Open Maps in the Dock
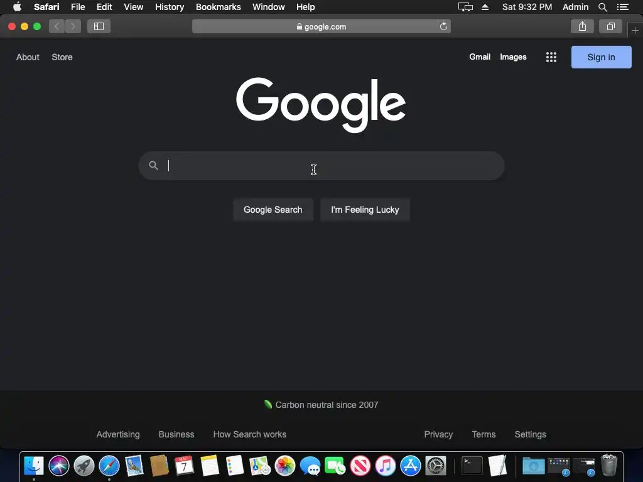Screen dimensions: 643x482 click(260, 466)
